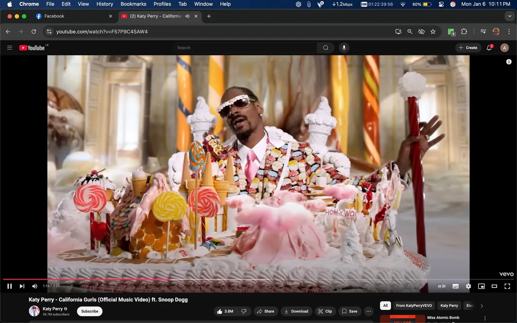The image size is (517, 323).
Task: Click the YouTube search input field
Action: [245, 47]
